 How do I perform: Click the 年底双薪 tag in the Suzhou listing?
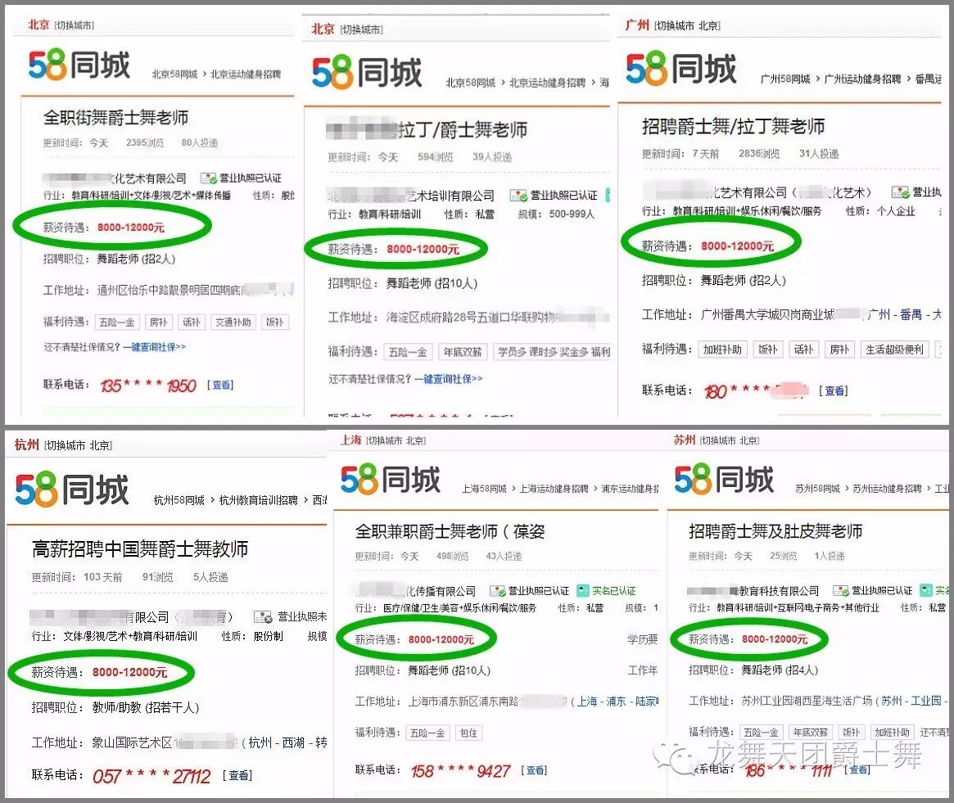811,732
